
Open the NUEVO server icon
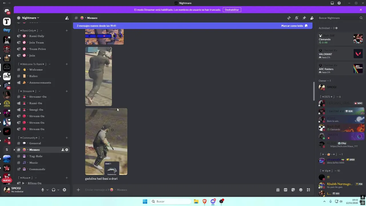(x=7, y=177)
